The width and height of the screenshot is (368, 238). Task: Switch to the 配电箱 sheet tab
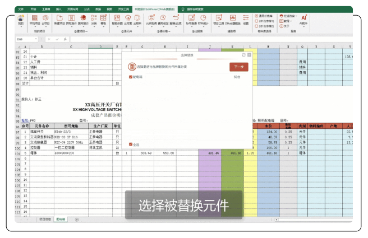point(61,220)
